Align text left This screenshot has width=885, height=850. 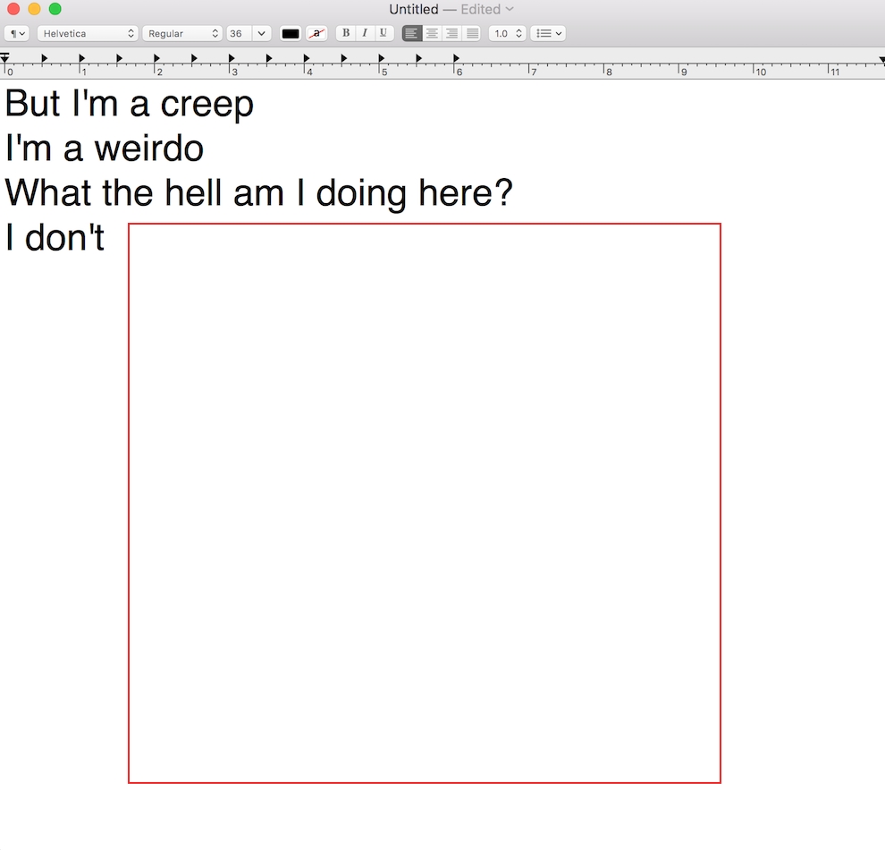click(x=412, y=33)
